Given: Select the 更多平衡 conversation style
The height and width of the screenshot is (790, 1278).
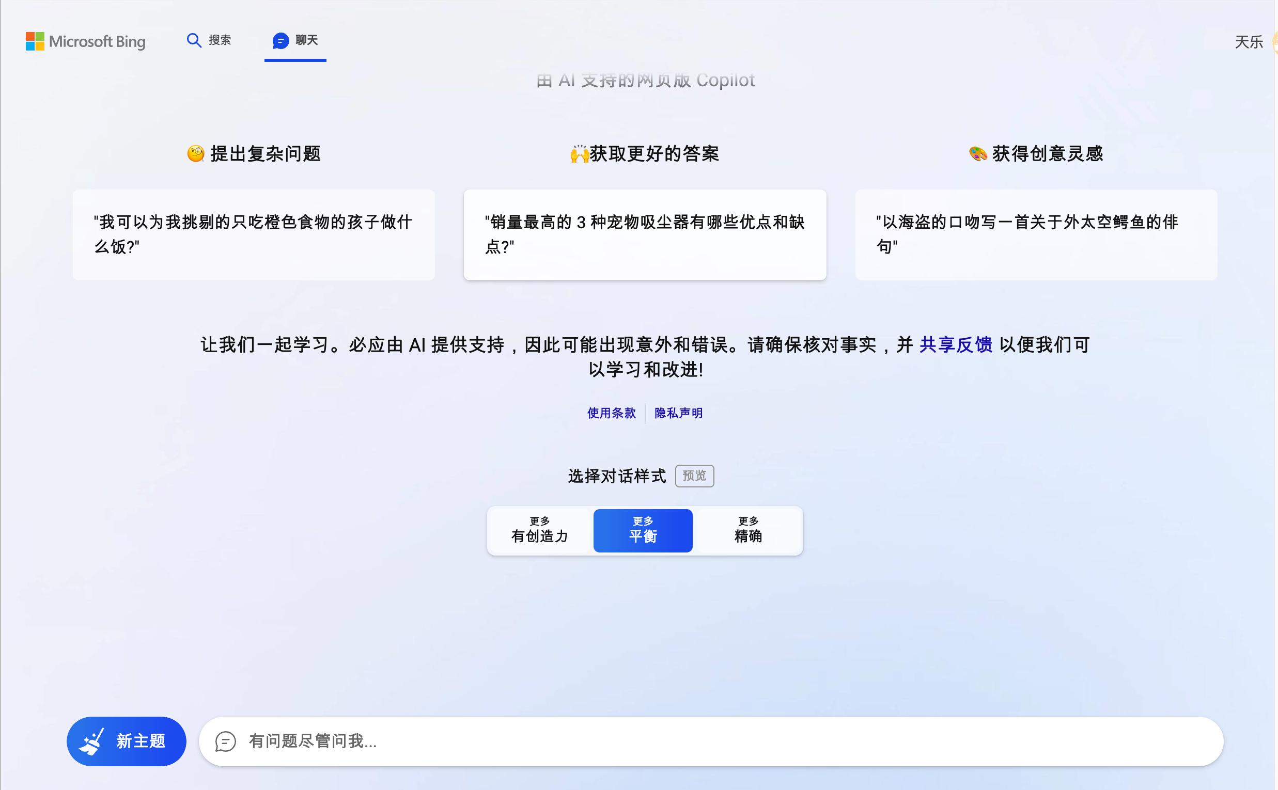Looking at the screenshot, I should pos(643,530).
